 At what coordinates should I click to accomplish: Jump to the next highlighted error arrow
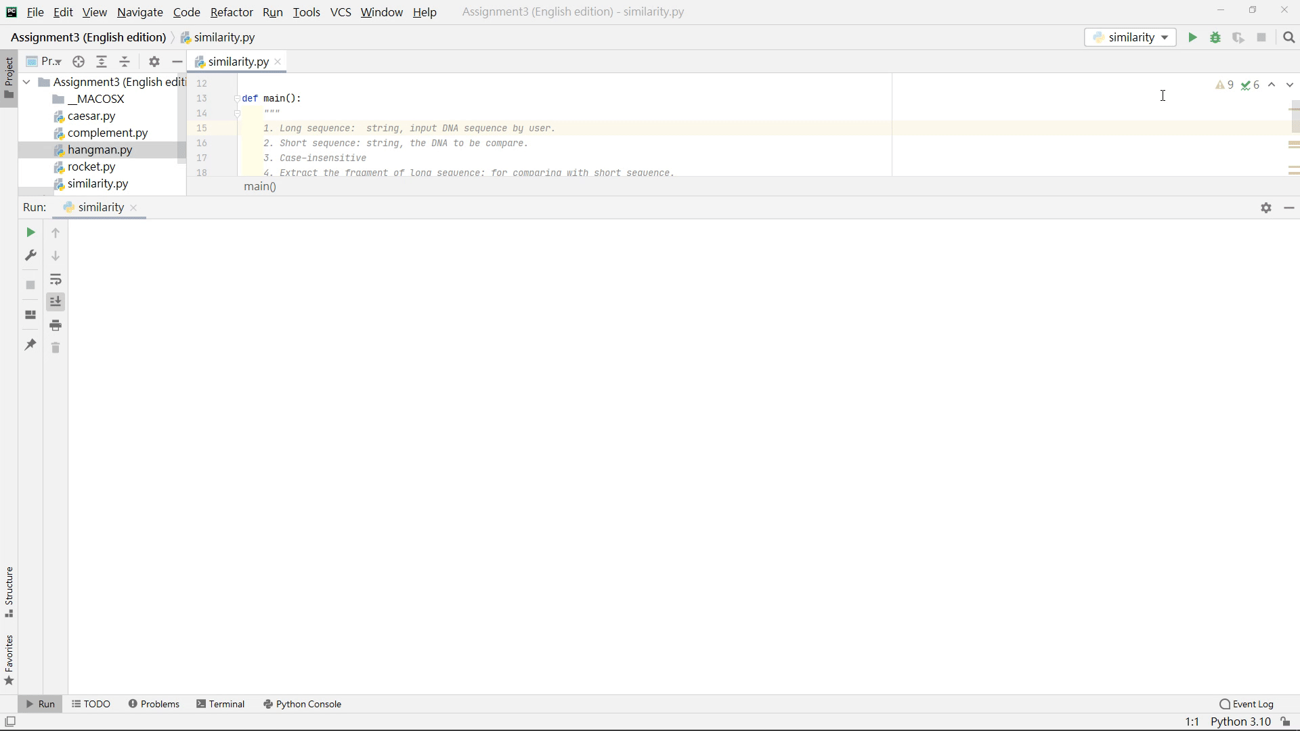[x=1289, y=85]
